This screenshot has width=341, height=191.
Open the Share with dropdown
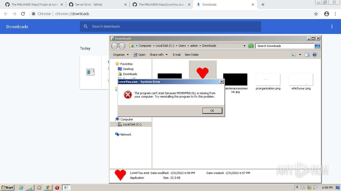(x=159, y=55)
